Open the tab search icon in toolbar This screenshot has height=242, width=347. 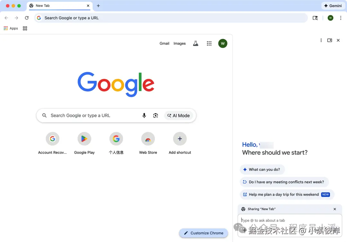pos(315,18)
